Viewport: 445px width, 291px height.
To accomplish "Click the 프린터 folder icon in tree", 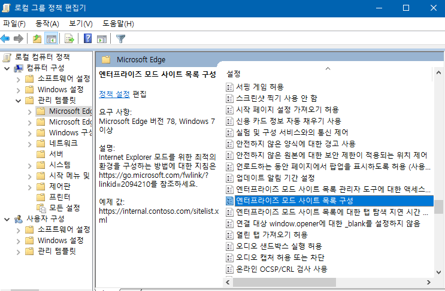I will click(41, 197).
